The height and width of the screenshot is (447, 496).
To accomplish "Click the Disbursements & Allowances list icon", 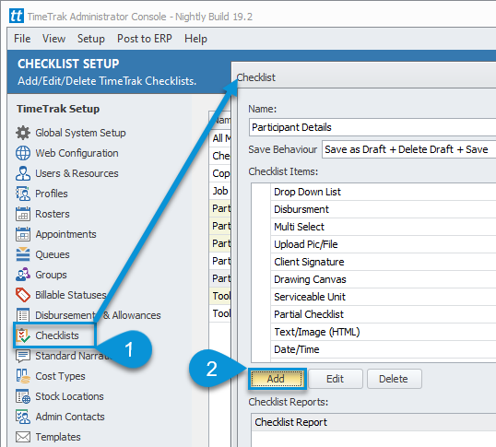I will coord(23,315).
